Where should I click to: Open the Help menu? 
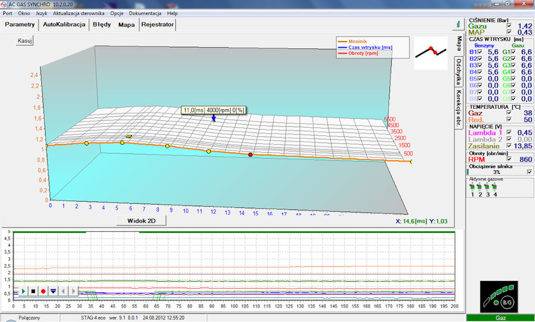[x=172, y=13]
